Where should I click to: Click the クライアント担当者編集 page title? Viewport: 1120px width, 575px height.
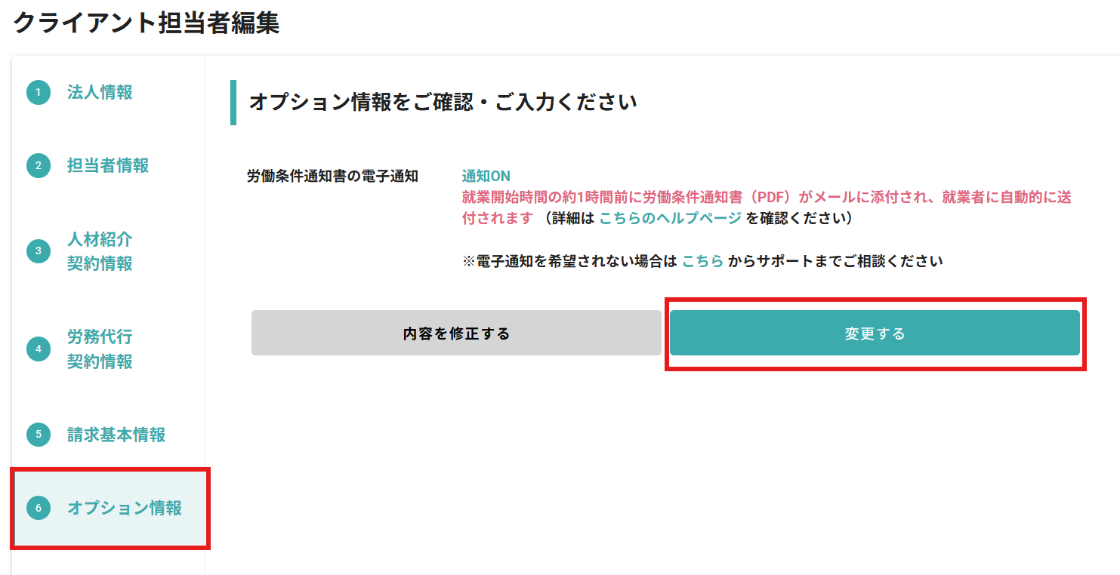[x=147, y=23]
